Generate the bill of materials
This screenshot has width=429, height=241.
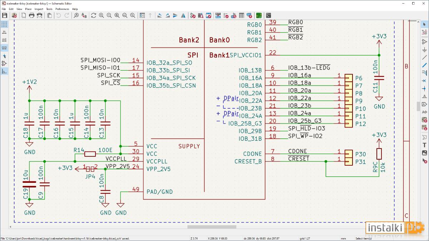point(250,15)
